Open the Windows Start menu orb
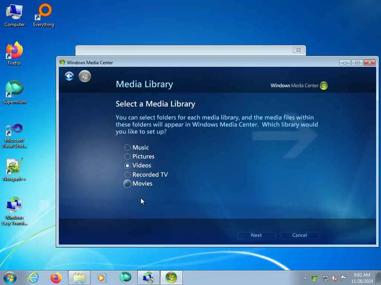381x285 pixels. pyautogui.click(x=10, y=278)
